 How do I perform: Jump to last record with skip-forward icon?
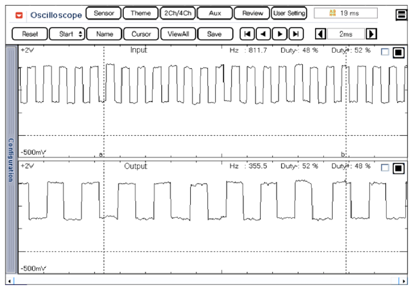pyautogui.click(x=296, y=34)
